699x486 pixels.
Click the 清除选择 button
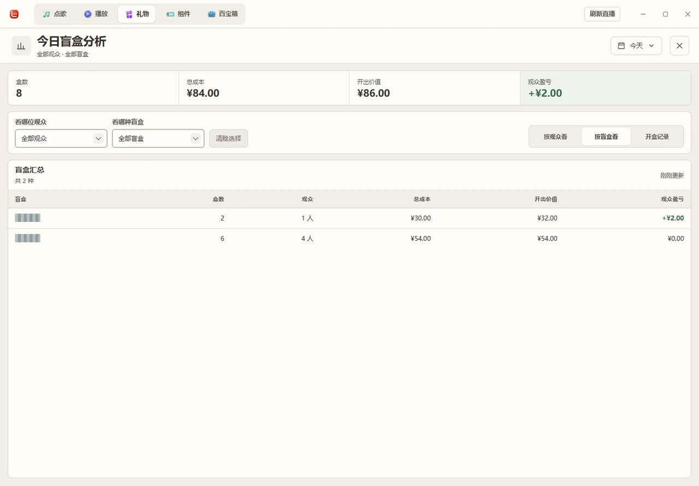(x=228, y=139)
